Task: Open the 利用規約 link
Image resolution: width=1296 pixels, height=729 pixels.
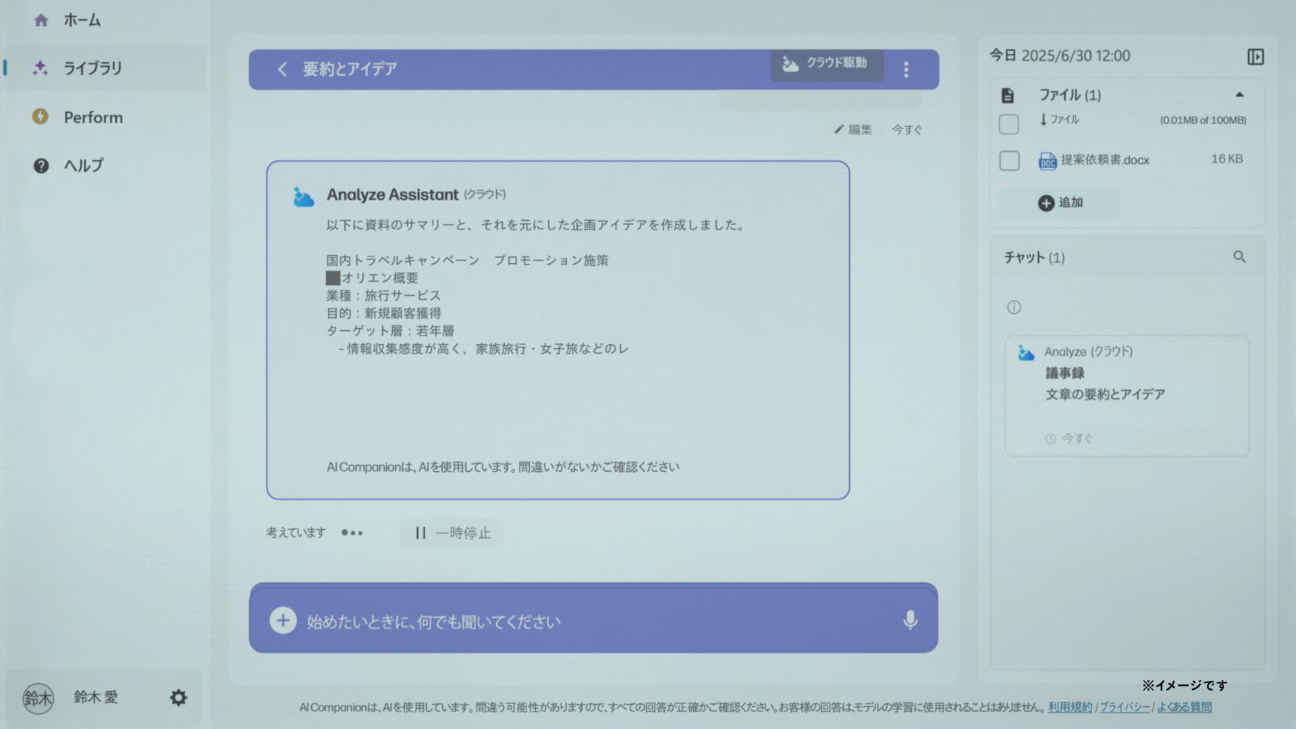Action: tap(1070, 707)
